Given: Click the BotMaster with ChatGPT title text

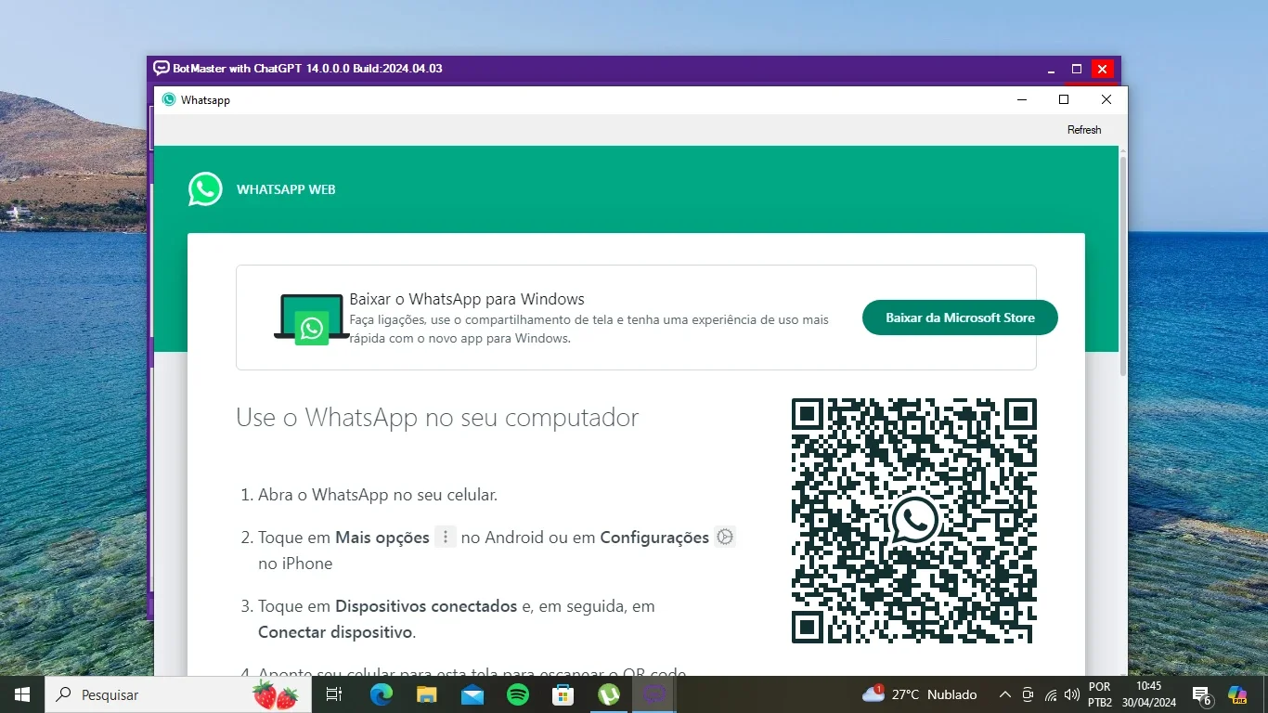Looking at the screenshot, I should [x=307, y=69].
